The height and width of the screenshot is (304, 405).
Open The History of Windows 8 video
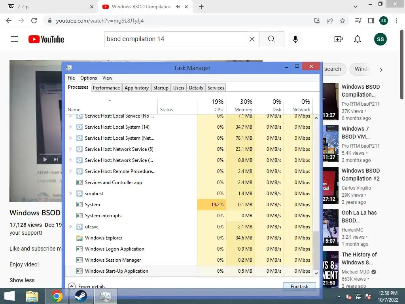pos(359,258)
